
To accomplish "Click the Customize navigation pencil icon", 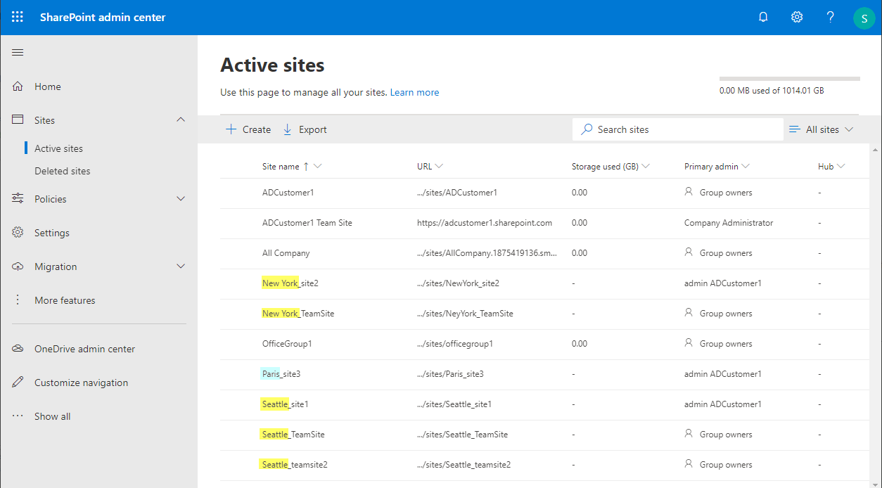I will tap(18, 383).
